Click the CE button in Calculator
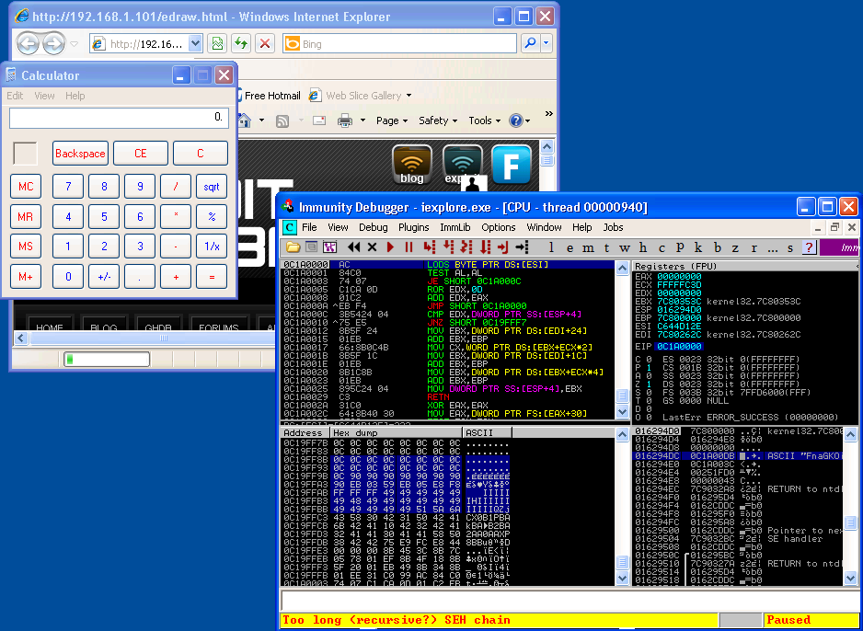This screenshot has height=631, width=863. pos(141,154)
